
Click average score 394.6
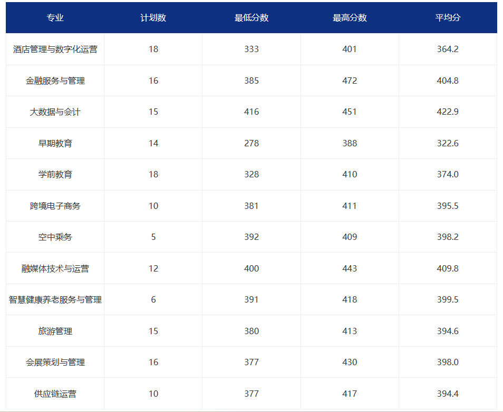coord(448,330)
